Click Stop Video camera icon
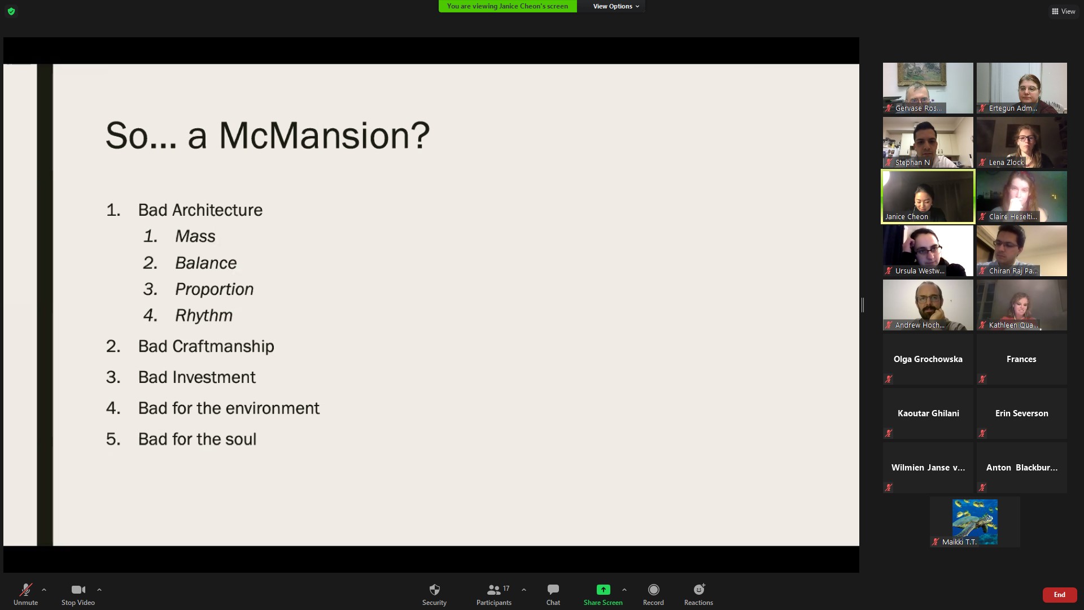This screenshot has width=1084, height=610. click(x=78, y=590)
